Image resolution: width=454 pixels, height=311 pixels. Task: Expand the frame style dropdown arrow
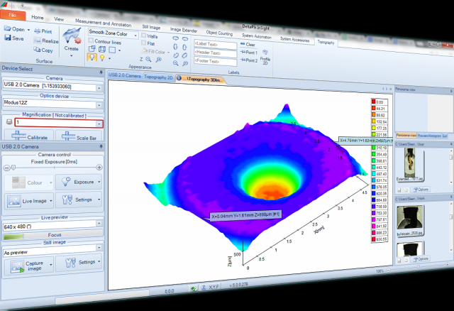click(119, 50)
